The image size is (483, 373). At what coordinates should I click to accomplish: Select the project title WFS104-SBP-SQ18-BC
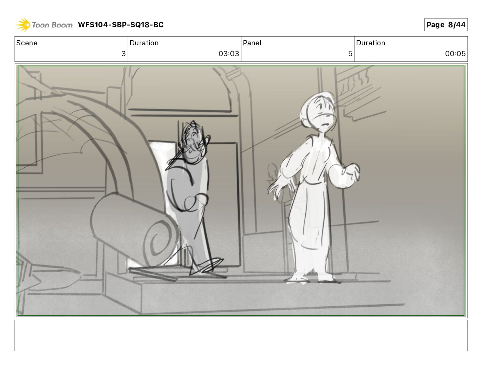tap(121, 25)
